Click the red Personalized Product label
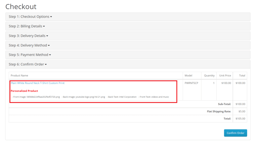This screenshot has width=254, height=145. (x=24, y=91)
